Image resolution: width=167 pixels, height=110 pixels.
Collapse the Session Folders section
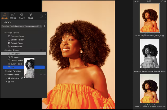coord(4,33)
